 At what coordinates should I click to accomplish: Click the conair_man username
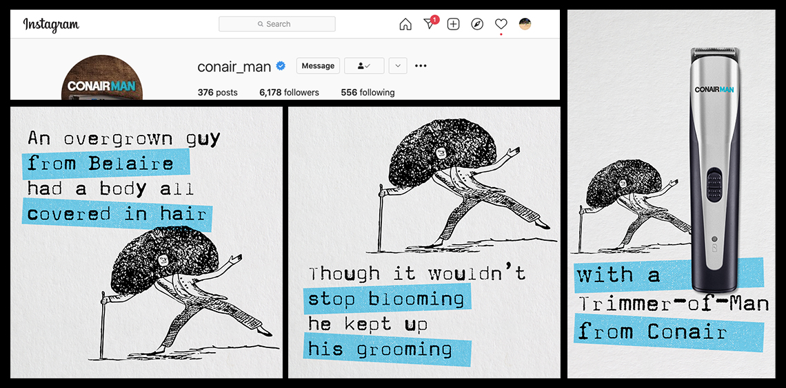tap(234, 66)
